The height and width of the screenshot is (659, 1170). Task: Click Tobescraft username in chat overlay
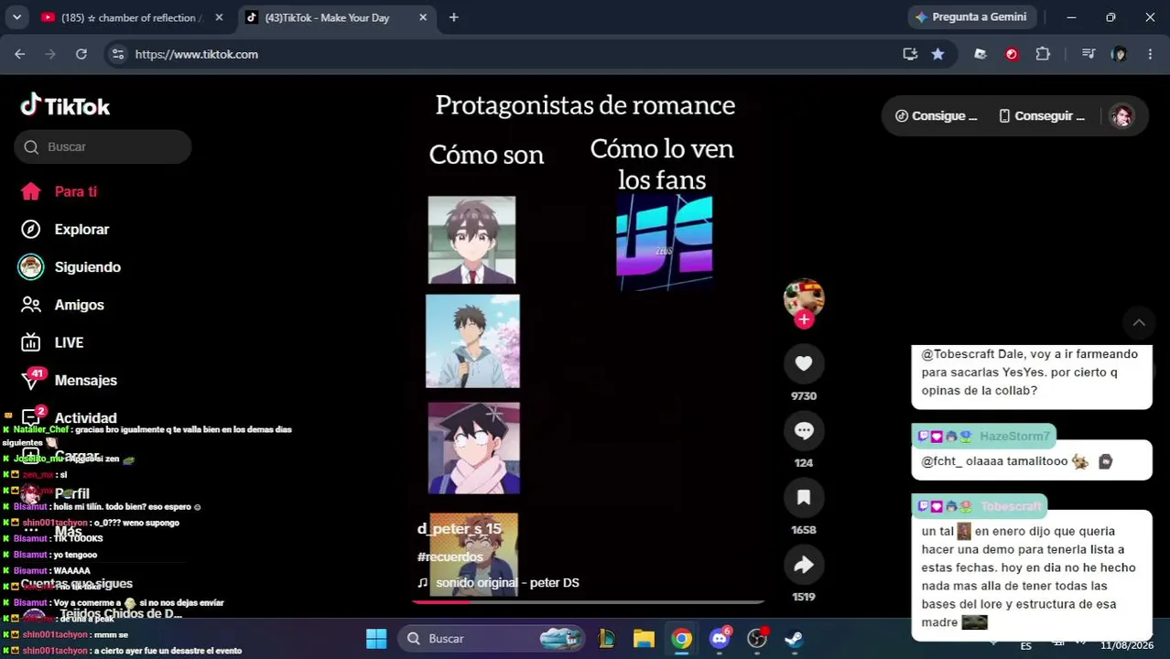coord(1011,506)
